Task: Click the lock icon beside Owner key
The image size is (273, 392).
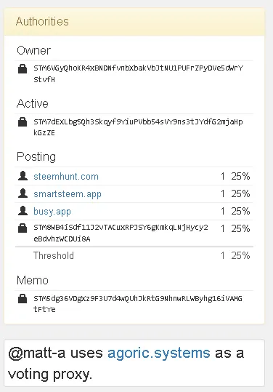Action: pos(23,69)
